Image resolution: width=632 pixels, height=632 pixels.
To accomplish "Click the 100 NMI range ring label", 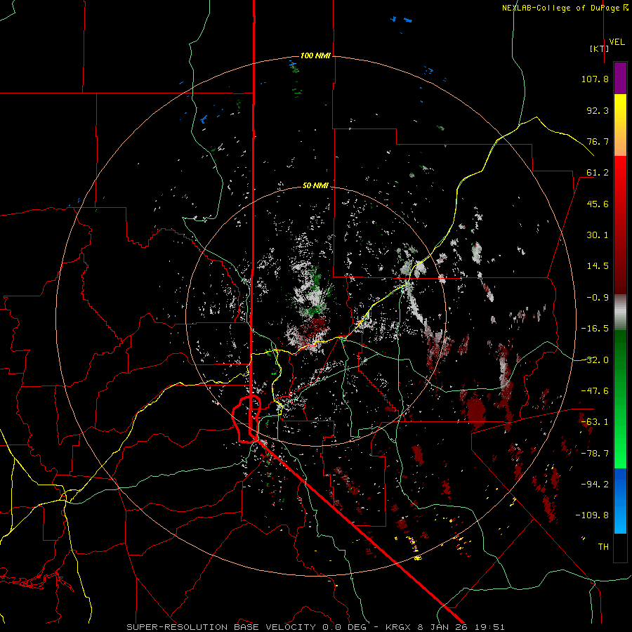I will tap(315, 55).
